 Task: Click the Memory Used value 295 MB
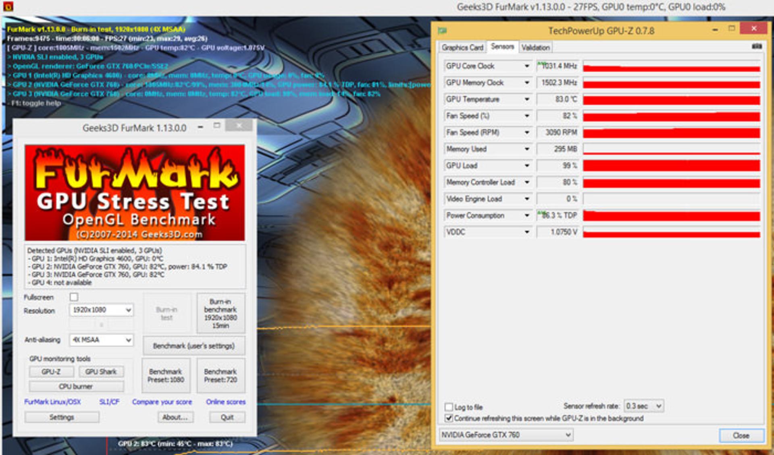(558, 149)
